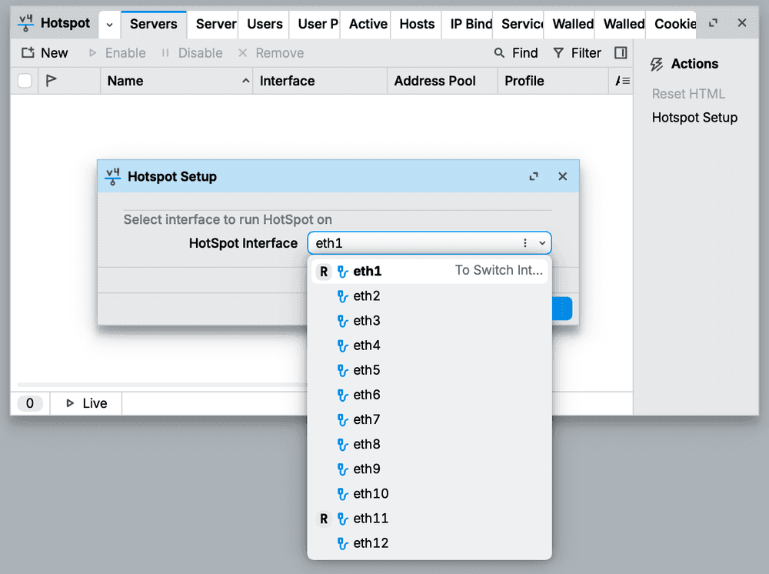Viewport: 769px width, 574px height.
Task: Switch to the Users tab
Action: [265, 24]
